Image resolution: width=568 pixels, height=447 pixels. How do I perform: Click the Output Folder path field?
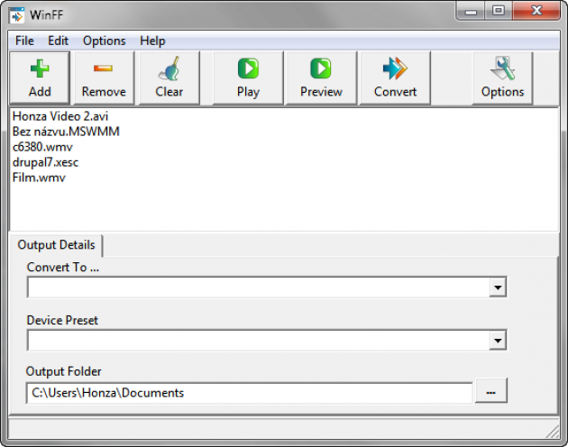pyautogui.click(x=249, y=393)
